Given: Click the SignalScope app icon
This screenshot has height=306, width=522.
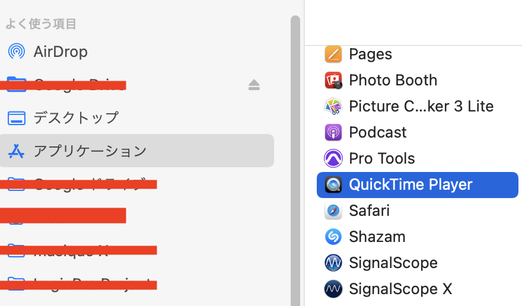Looking at the screenshot, I should tap(333, 263).
